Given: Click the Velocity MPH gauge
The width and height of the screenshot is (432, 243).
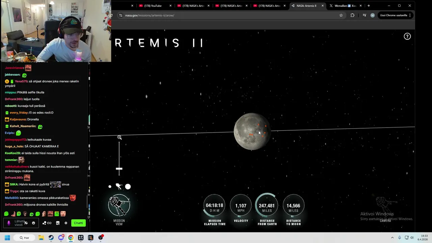Looking at the screenshot, I should (241, 206).
